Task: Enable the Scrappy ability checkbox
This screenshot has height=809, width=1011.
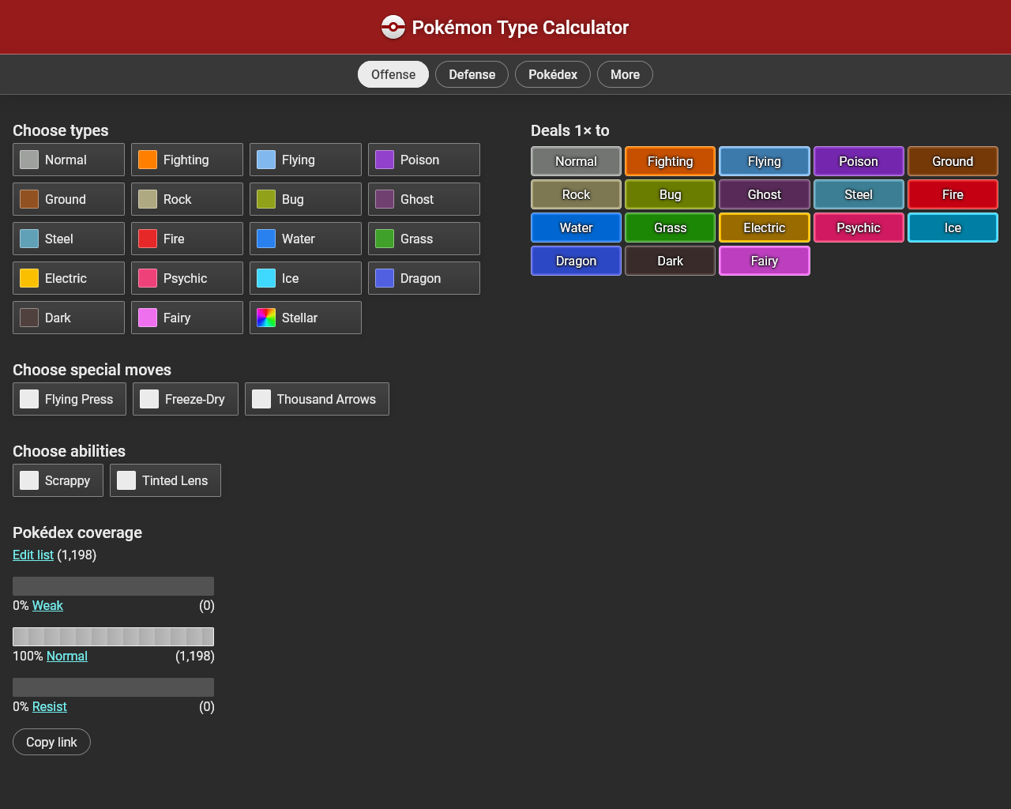Action: (x=29, y=480)
